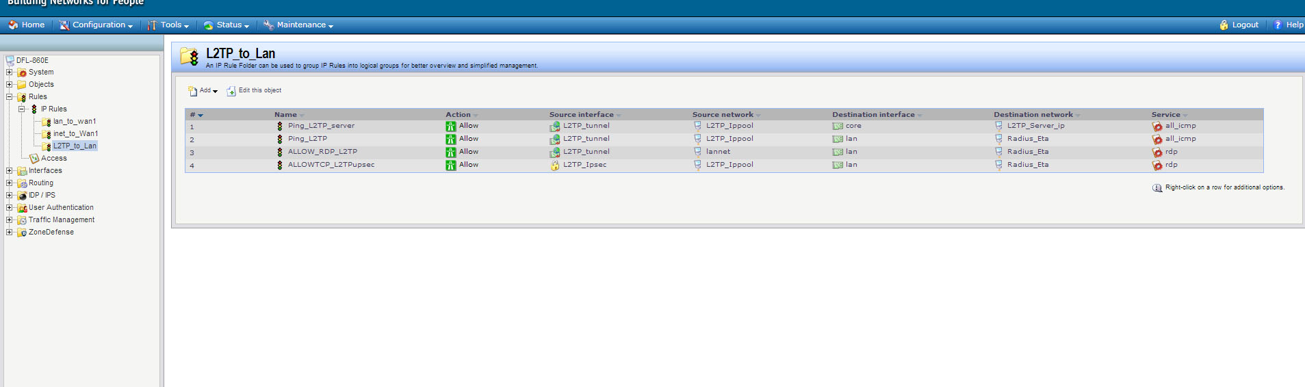Open the Configuration menu

pos(96,25)
